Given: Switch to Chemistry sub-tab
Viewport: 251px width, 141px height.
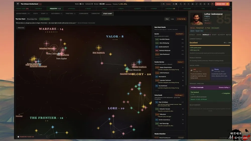Looking at the screenshot, I should [96, 14].
